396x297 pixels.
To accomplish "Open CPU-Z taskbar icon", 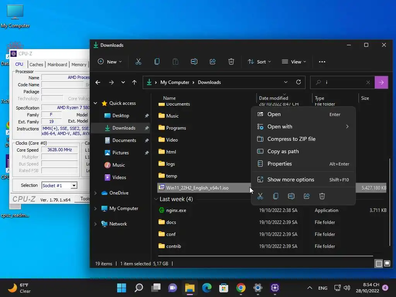I will 275,288.
